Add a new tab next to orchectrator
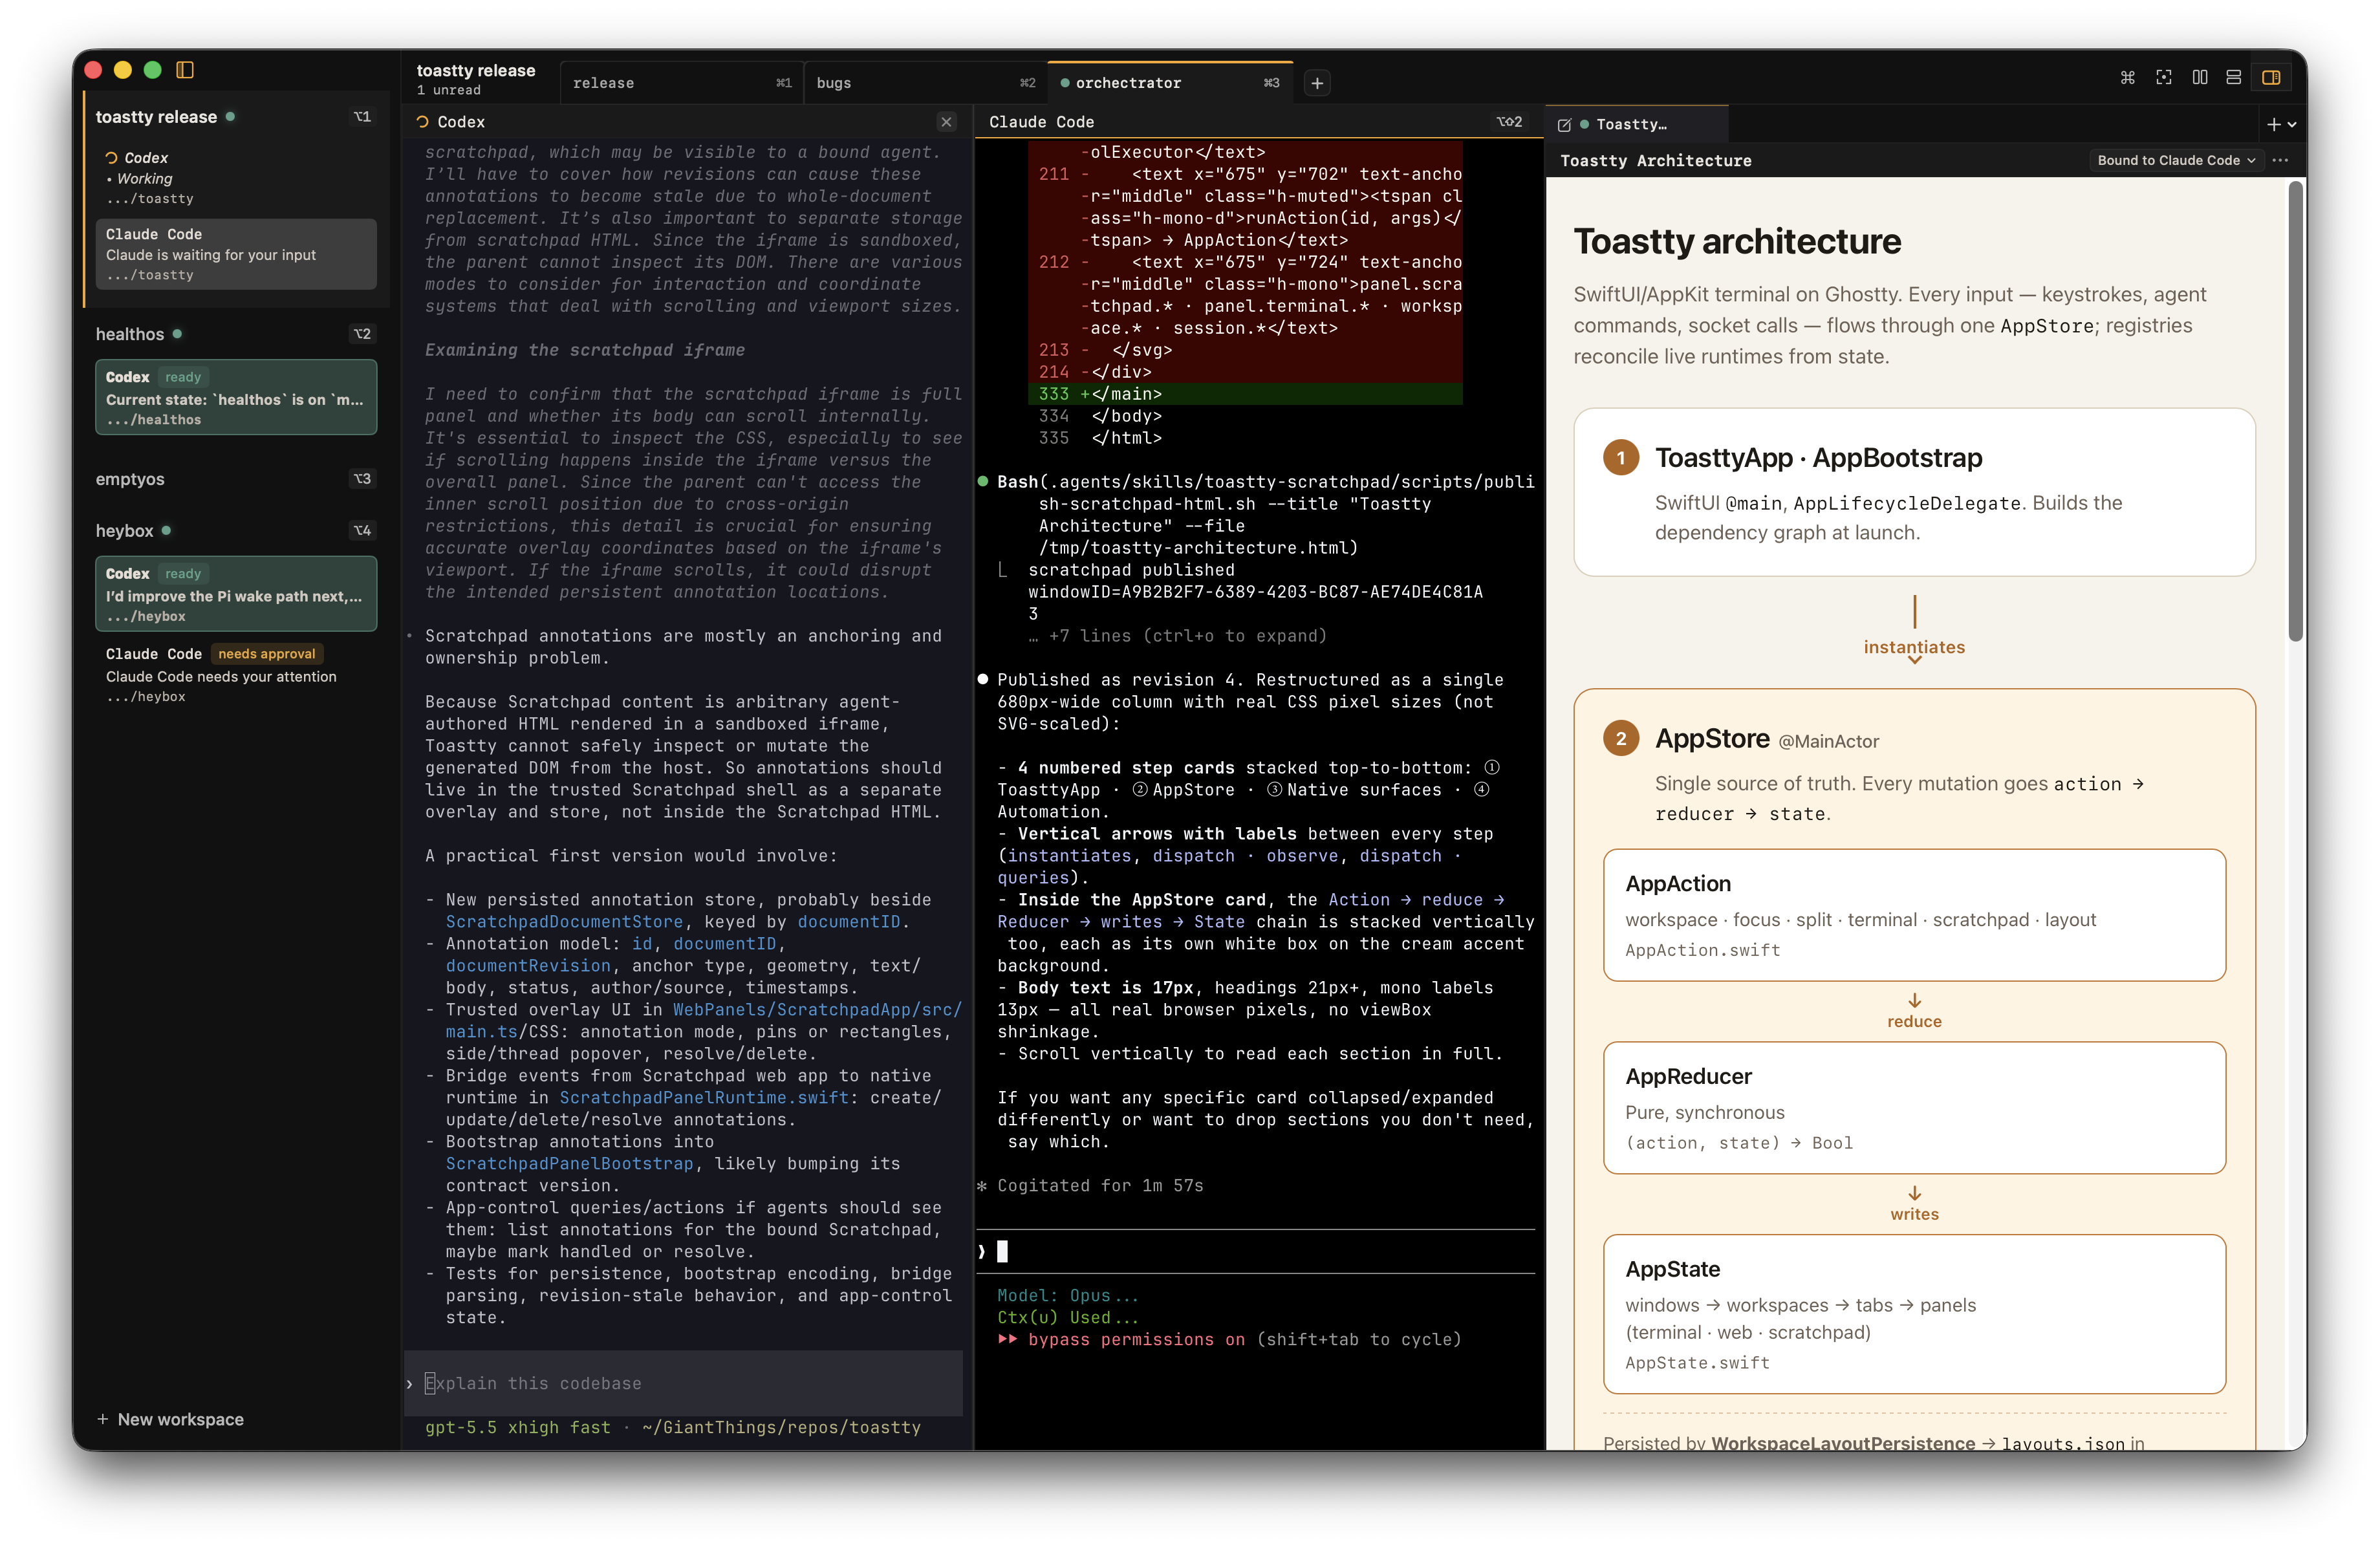Screen dimensions: 2380x1547 (1317, 83)
